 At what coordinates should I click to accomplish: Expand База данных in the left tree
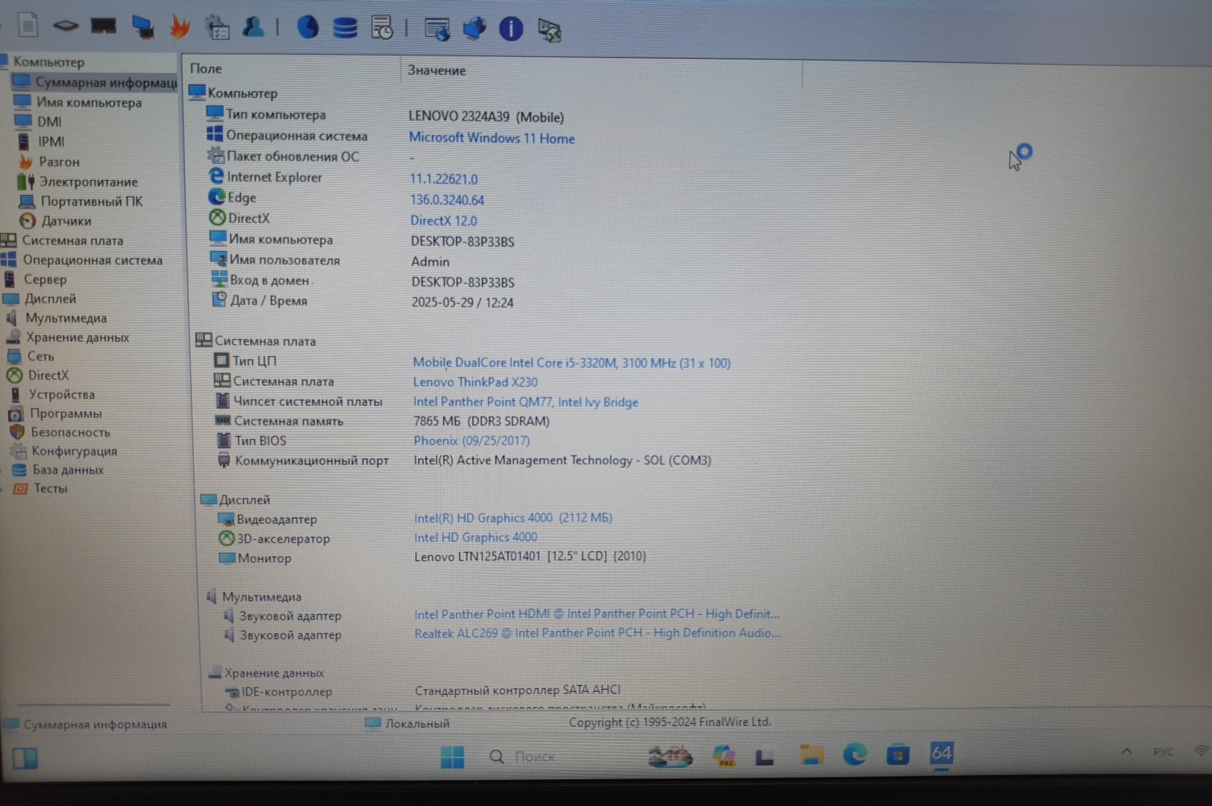(68, 469)
